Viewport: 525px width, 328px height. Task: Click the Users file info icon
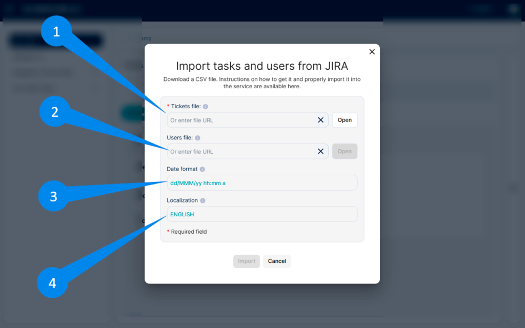(197, 138)
